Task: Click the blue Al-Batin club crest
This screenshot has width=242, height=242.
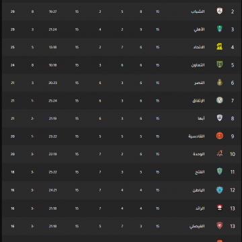Action: (220, 190)
